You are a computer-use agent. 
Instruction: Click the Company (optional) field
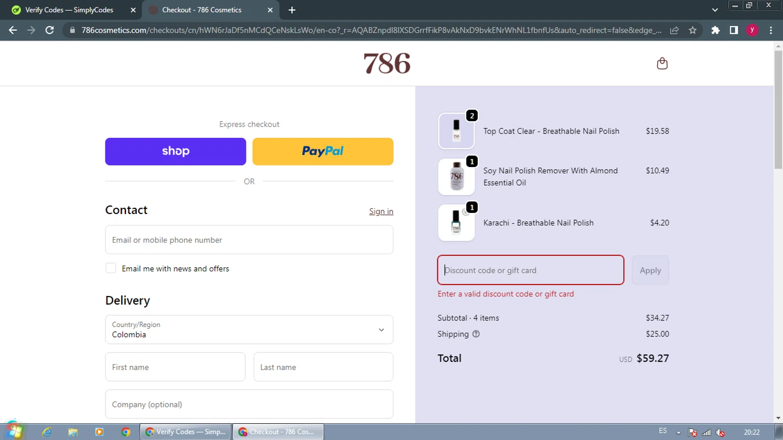click(249, 404)
